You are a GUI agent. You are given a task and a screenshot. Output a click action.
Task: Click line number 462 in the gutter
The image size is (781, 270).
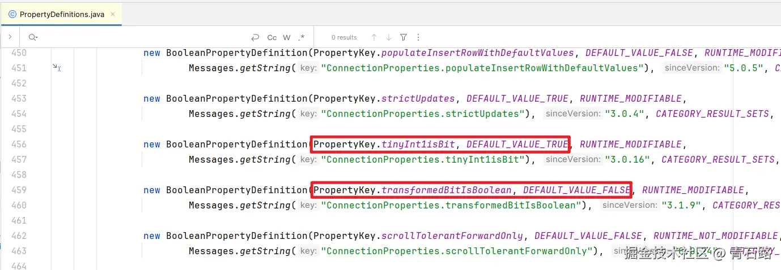(19, 236)
